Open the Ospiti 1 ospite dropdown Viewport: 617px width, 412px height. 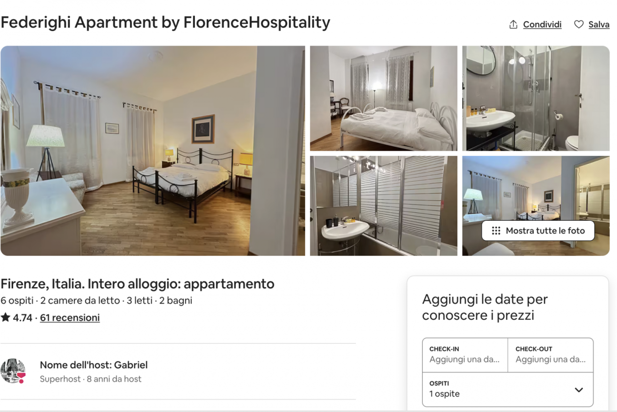point(508,389)
